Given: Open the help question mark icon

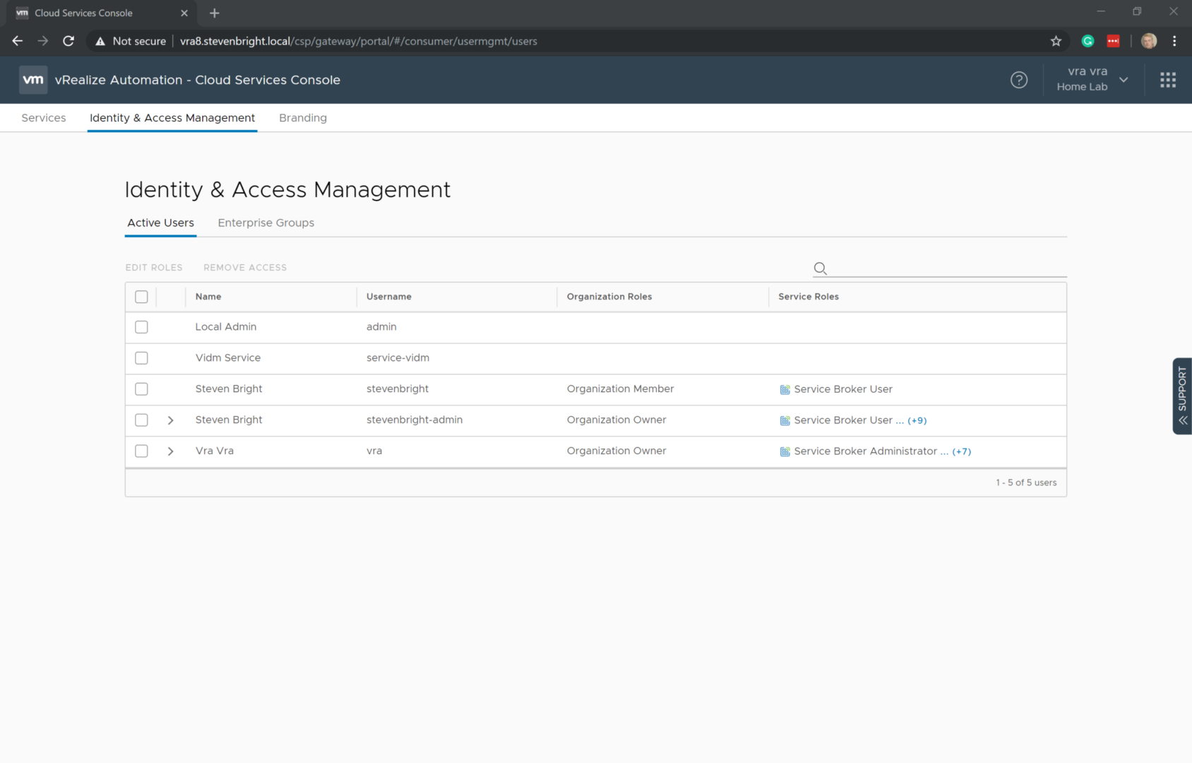Looking at the screenshot, I should (x=1018, y=80).
